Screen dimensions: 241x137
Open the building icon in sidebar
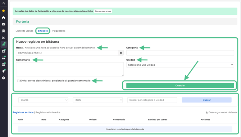(4, 31)
